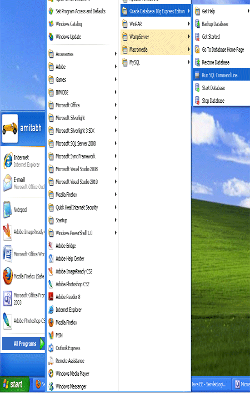The image size is (250, 393).
Task: Open pinned Adobe ImageReady entry in Start menu
Action: 23,232
